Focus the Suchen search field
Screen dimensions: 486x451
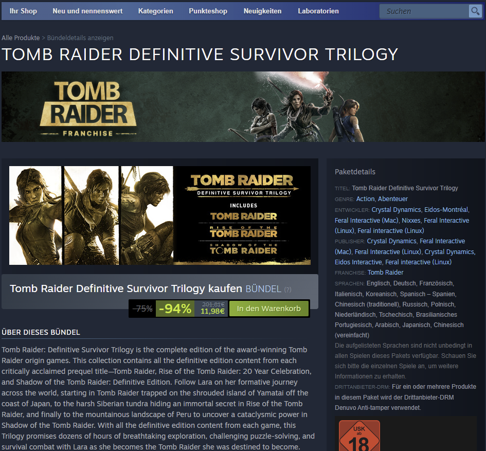424,11
